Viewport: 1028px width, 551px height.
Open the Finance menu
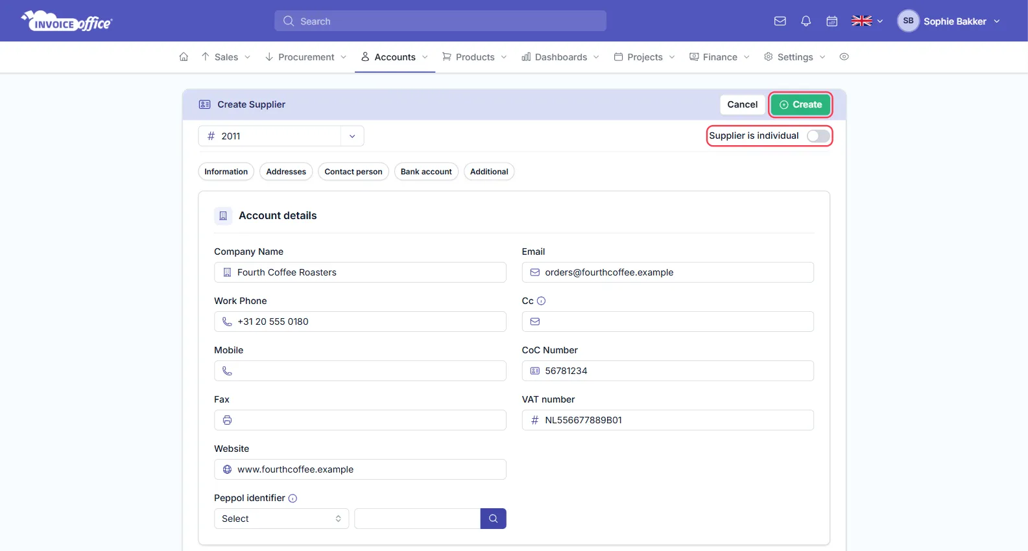(x=720, y=57)
